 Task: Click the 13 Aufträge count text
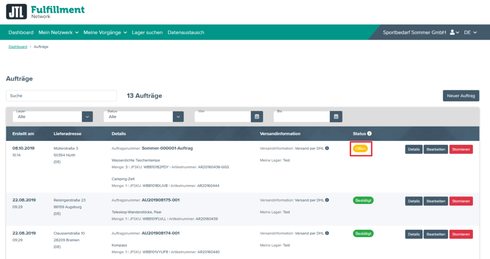point(145,96)
